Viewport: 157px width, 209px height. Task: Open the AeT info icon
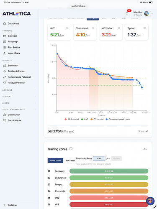[67, 28]
